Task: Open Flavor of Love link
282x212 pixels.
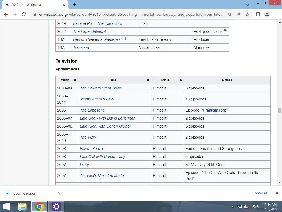Action: [x=92, y=149]
